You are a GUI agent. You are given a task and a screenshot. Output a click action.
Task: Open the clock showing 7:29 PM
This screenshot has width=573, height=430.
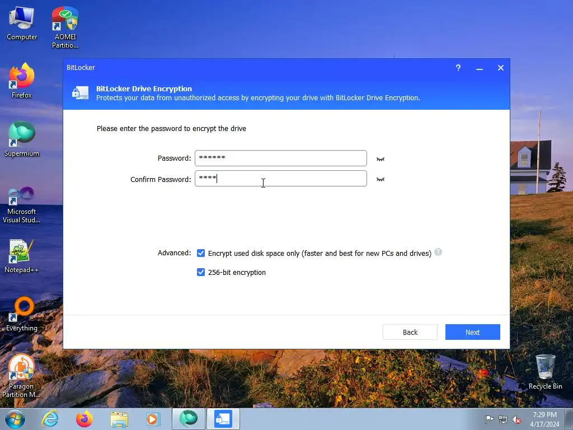544,419
